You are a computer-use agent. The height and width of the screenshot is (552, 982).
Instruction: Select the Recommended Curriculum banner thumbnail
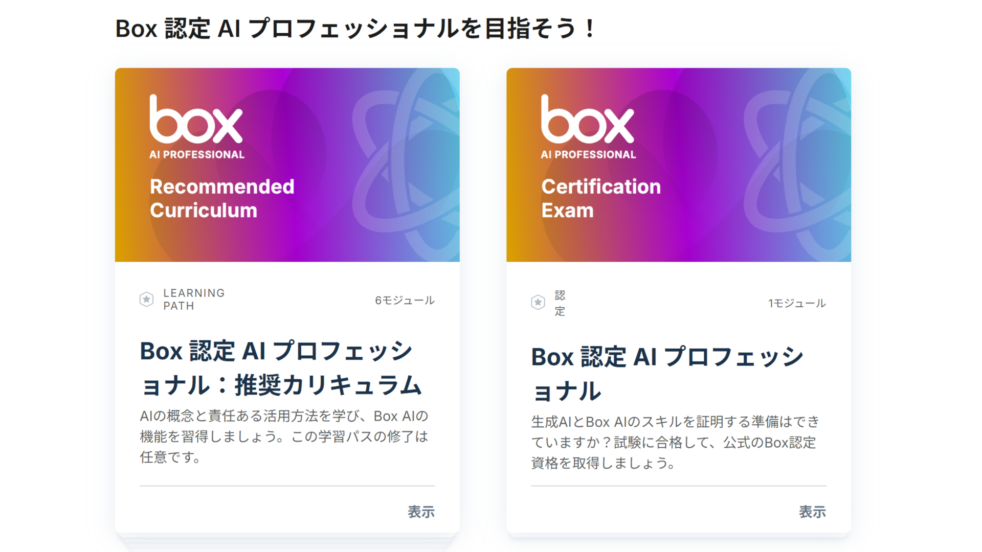point(287,166)
